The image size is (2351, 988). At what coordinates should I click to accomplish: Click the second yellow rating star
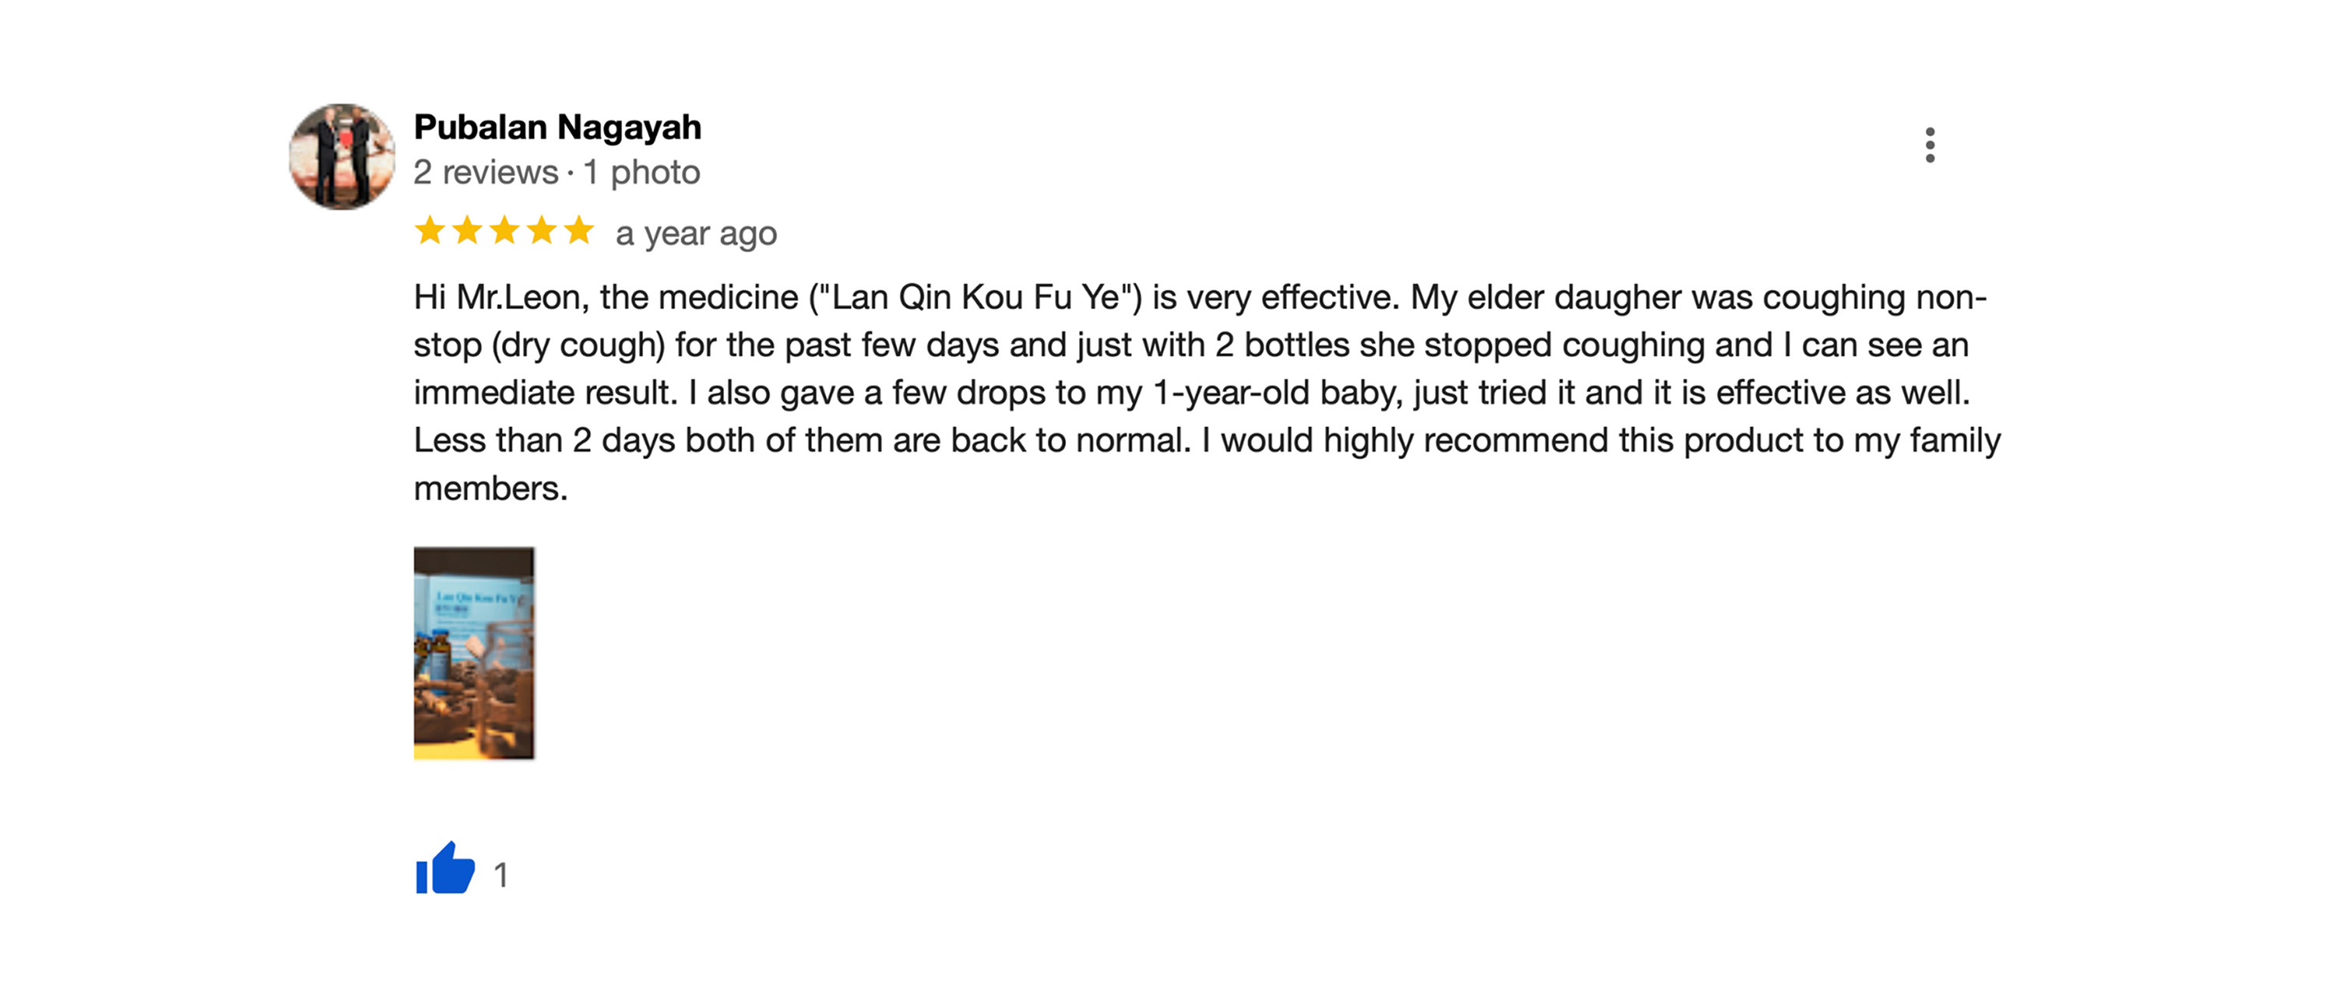click(467, 231)
